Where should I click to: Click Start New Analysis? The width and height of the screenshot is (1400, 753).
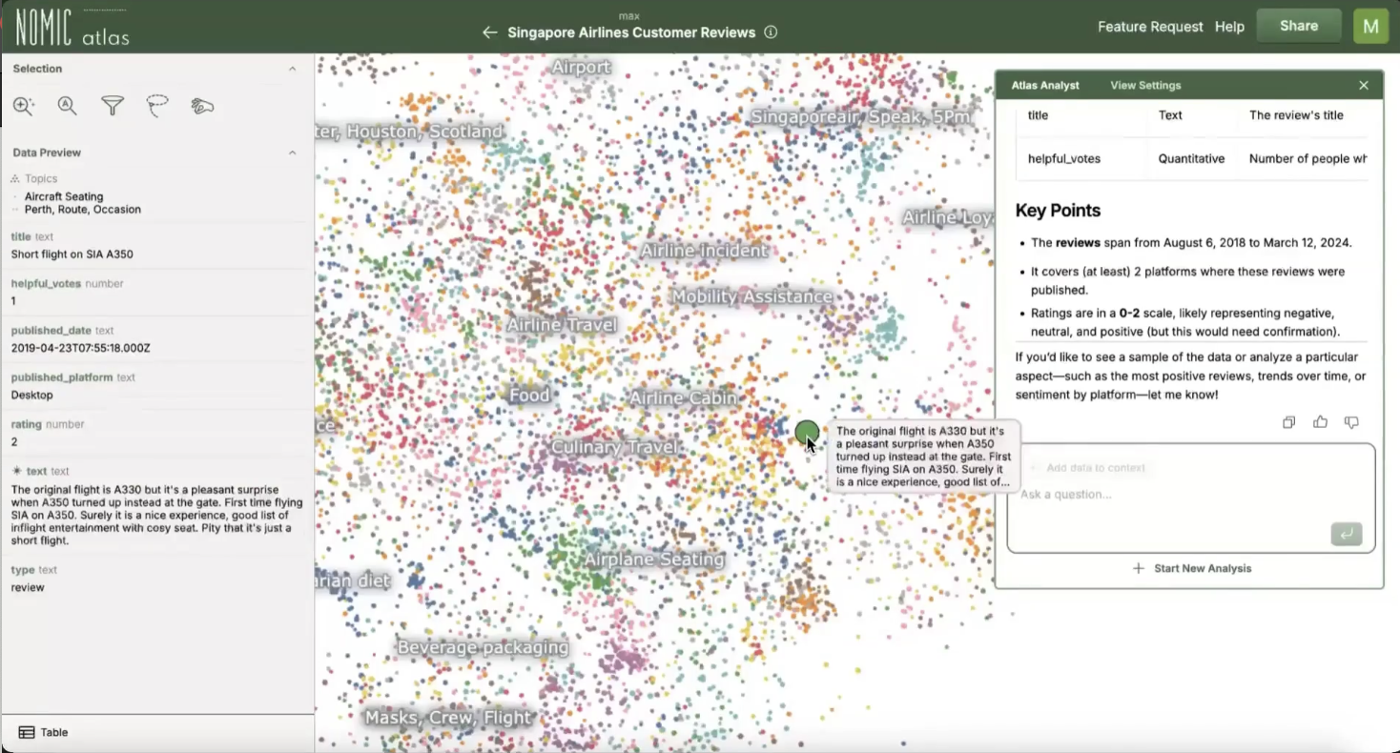tap(1191, 568)
